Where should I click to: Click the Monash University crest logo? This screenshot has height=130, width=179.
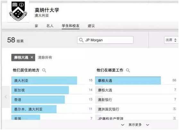(18, 11)
